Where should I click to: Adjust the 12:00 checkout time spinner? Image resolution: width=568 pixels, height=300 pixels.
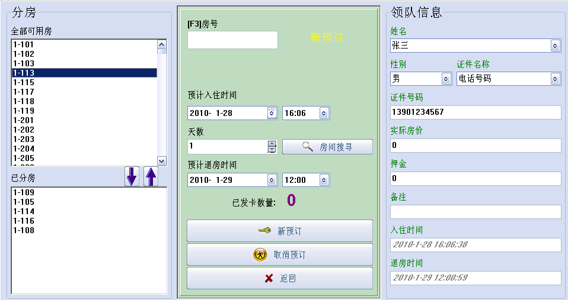click(324, 180)
